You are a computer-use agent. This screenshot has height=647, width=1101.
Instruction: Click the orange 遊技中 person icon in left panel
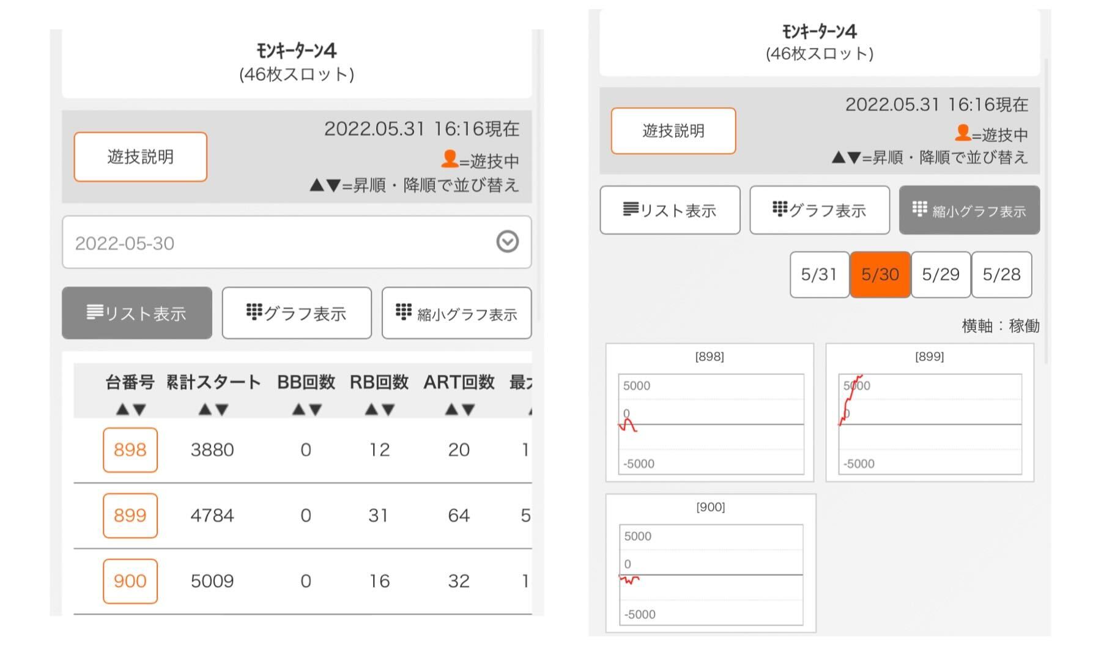pos(450,159)
